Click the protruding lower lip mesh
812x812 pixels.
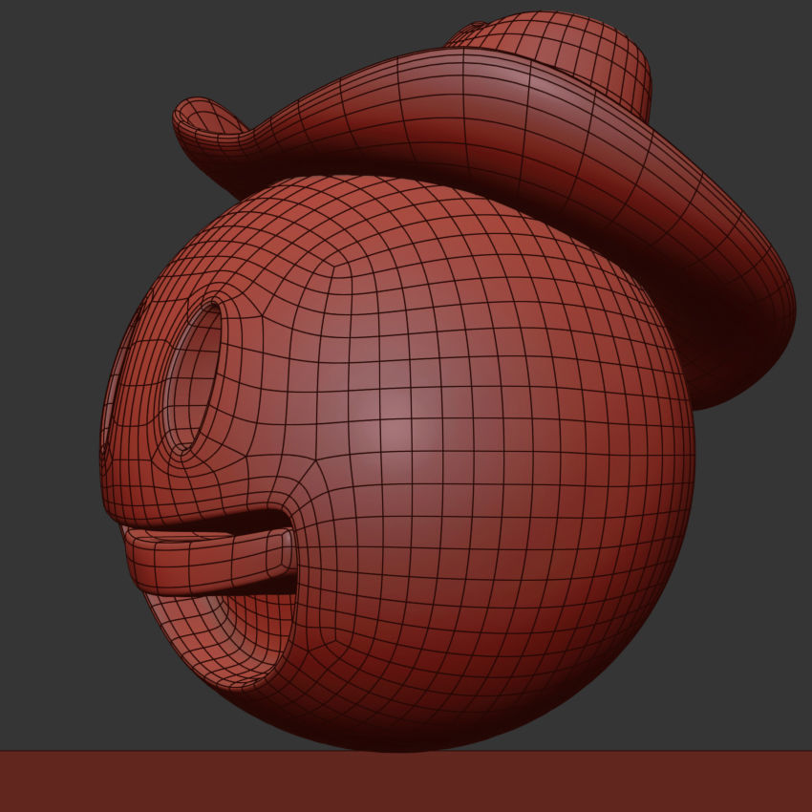(207, 562)
